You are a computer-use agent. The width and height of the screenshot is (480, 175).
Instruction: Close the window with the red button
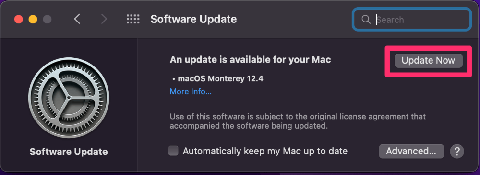tap(19, 20)
